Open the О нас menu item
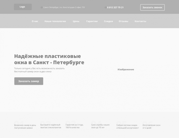The image size is (179, 138). coord(35,21)
